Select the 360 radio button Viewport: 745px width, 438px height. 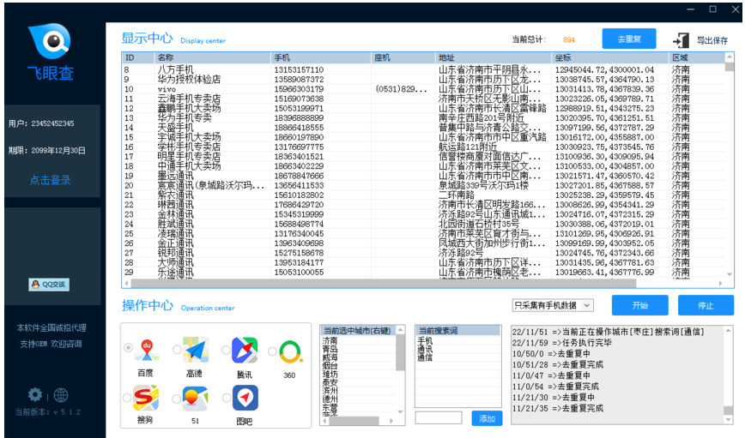pyautogui.click(x=272, y=351)
